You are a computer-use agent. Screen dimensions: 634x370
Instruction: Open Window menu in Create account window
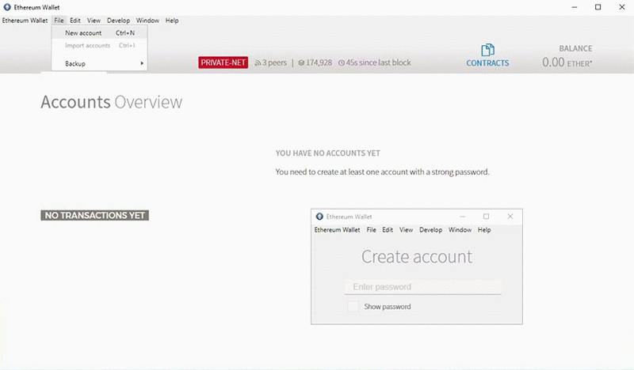(x=460, y=229)
